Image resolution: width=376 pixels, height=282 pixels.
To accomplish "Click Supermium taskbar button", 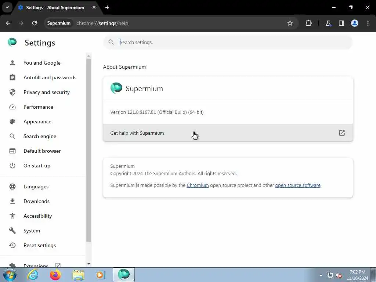I will click(124, 275).
